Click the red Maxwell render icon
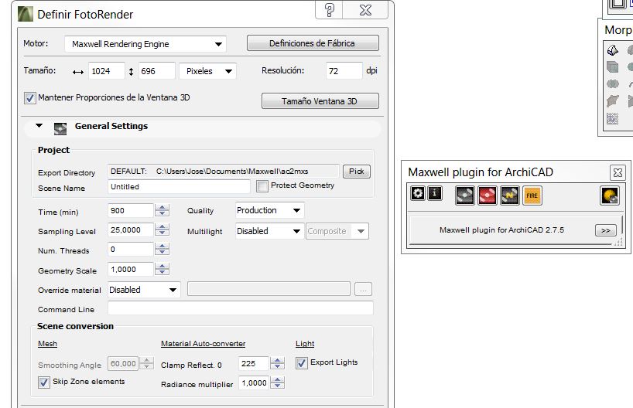The width and height of the screenshot is (633, 408). tap(487, 195)
